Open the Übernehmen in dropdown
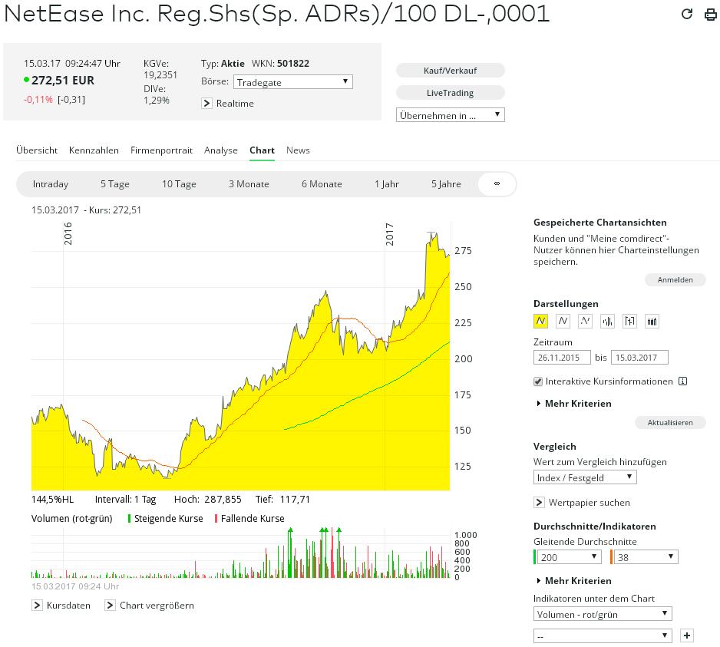The image size is (720, 647). (x=450, y=115)
